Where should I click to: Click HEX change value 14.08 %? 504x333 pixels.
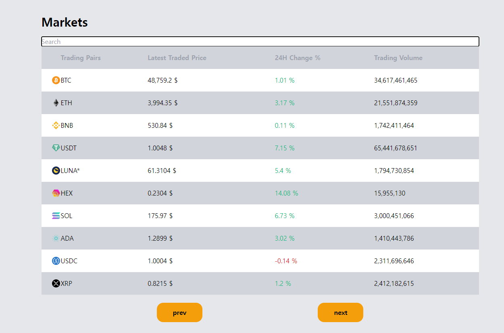click(x=287, y=193)
